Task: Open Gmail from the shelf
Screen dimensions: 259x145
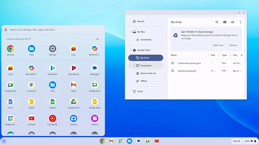Action: [111, 141]
